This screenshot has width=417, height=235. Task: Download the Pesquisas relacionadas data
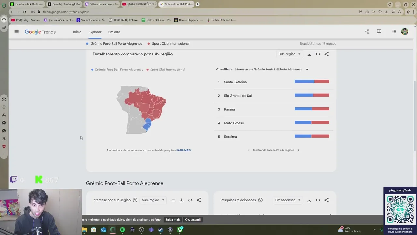[309, 200]
